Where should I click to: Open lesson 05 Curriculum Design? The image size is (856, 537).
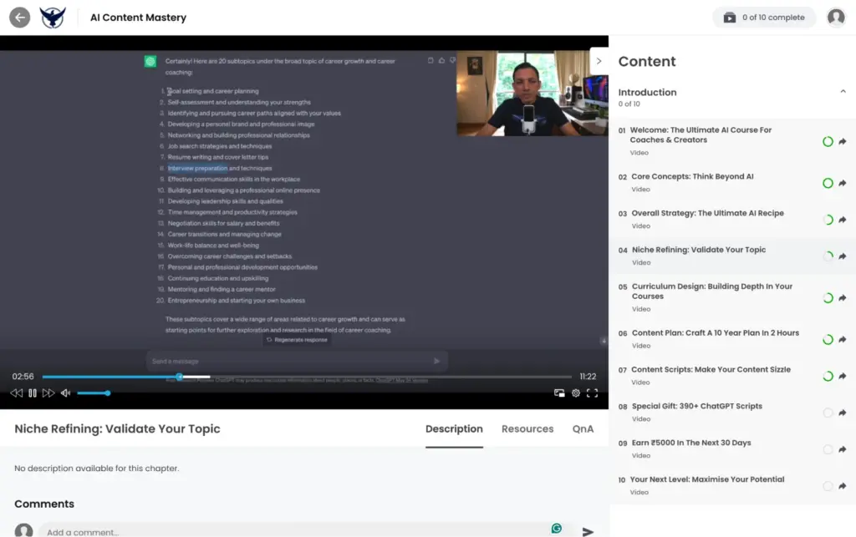click(x=732, y=297)
